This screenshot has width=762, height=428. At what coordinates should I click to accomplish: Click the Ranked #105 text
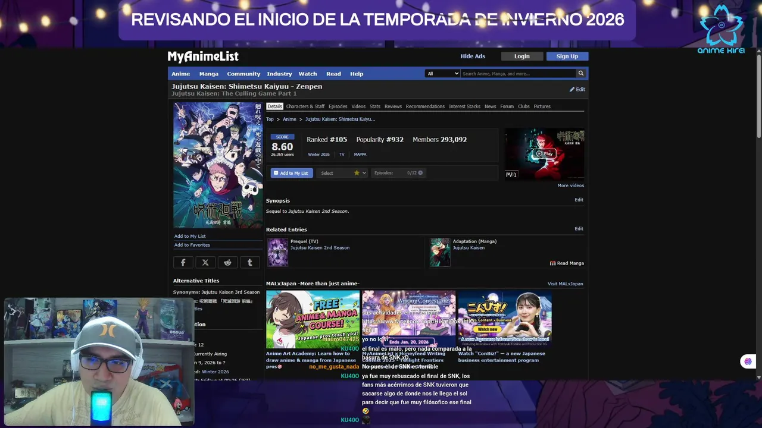(x=327, y=140)
